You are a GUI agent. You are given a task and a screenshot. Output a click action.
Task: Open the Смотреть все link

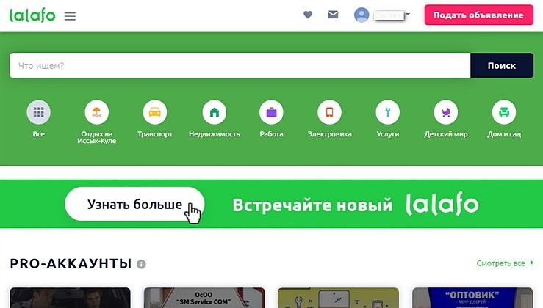[x=505, y=263]
